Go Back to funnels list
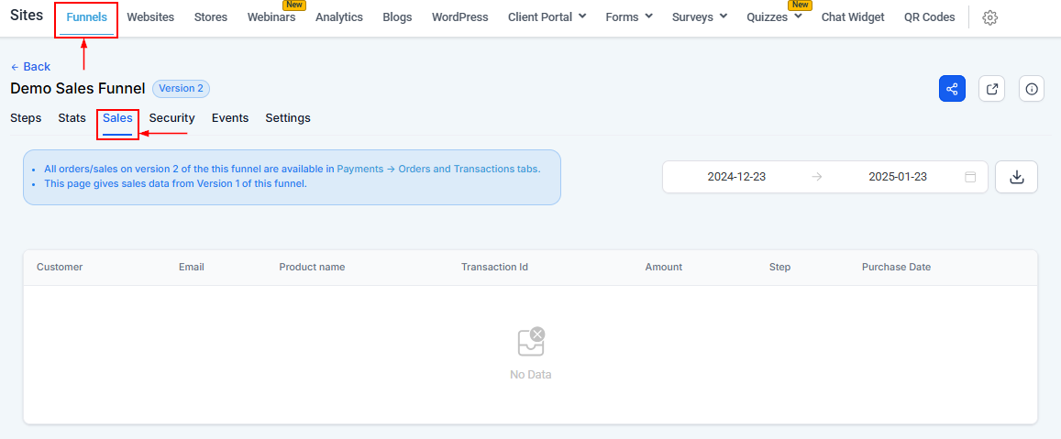The image size is (1061, 439). [x=30, y=66]
